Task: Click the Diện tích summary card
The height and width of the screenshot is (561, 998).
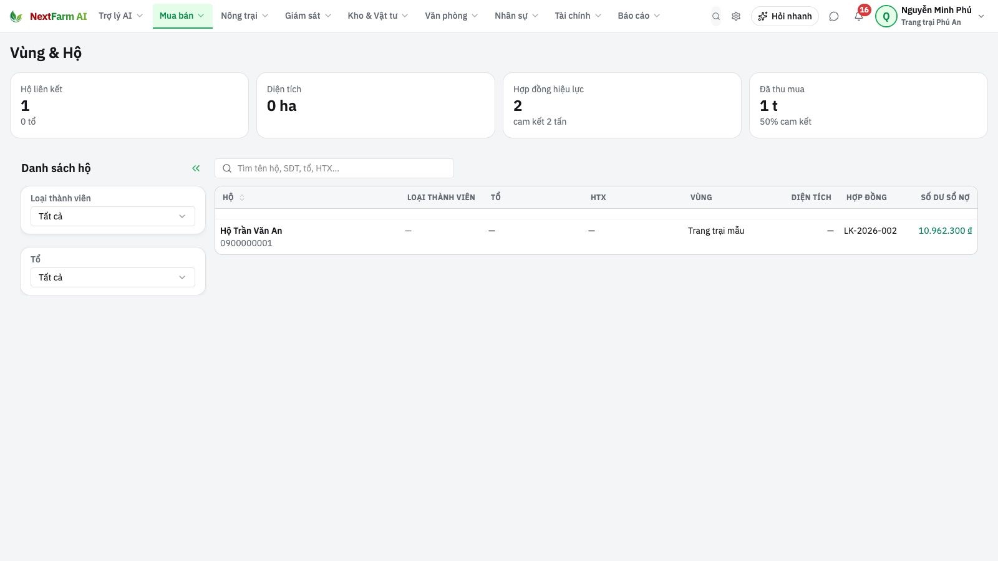Action: 375,105
